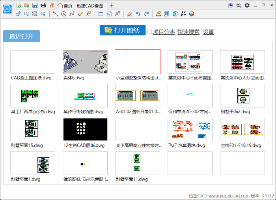Screen dimensions: 276x200
Task: Open the color wheel icon
Action: click(192, 14)
